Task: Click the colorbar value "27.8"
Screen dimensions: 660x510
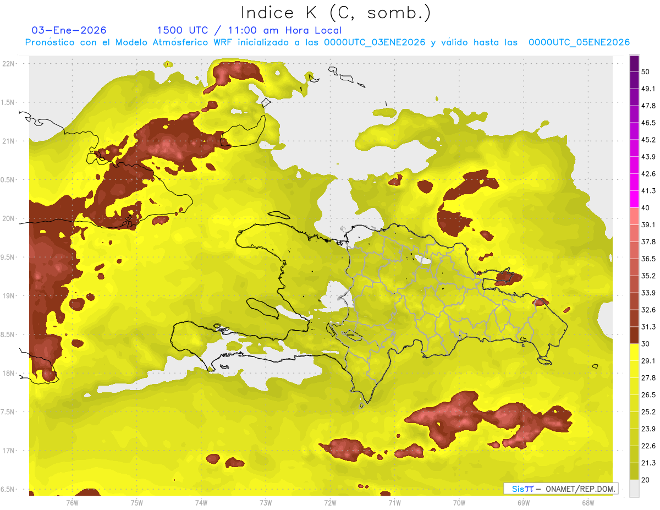Action: [648, 377]
